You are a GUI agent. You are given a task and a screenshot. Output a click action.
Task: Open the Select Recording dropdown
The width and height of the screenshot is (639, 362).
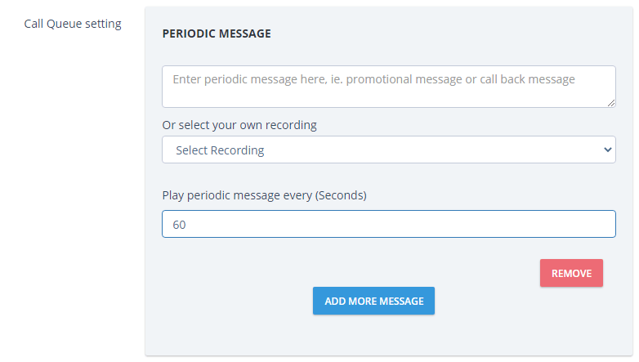[388, 150]
